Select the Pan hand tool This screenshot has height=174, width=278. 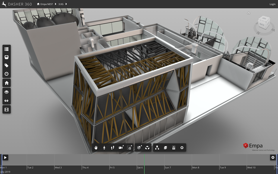[96, 148]
